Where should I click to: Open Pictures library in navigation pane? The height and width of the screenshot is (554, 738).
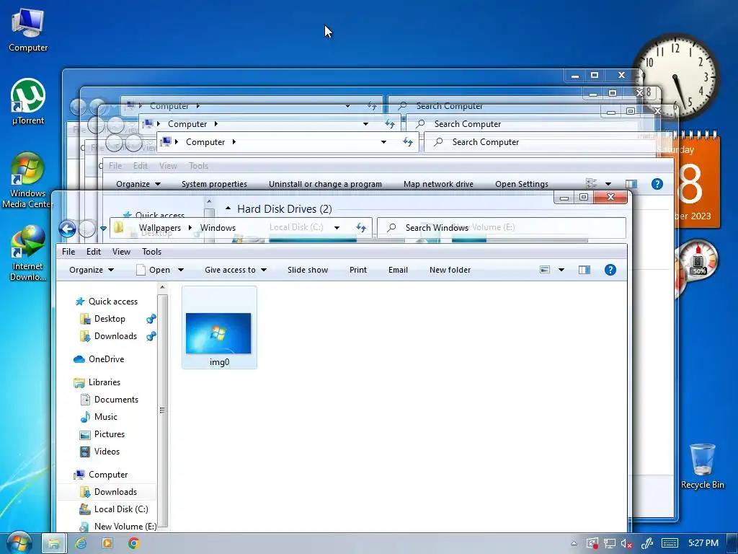[x=110, y=434]
